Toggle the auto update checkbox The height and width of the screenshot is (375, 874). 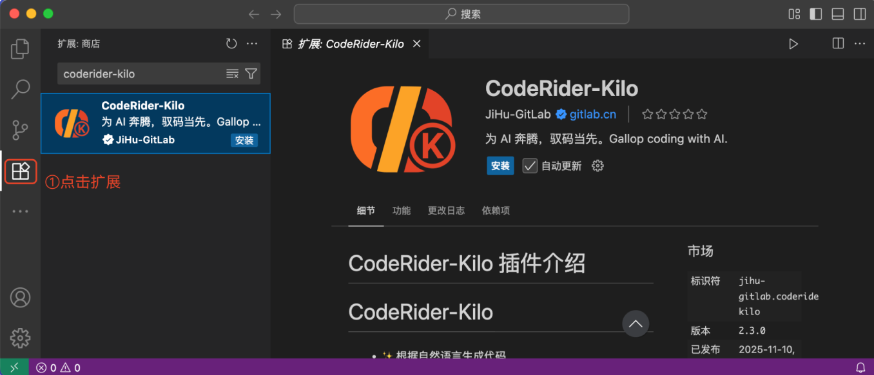pyautogui.click(x=530, y=166)
